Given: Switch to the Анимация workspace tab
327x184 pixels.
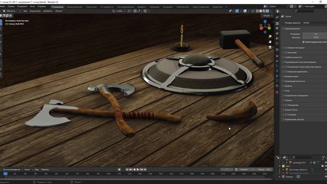Looking at the screenshot, I should click(154, 7).
